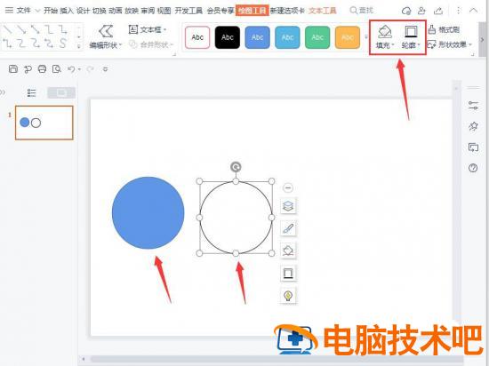Click the rotation handle above the circle
The image size is (489, 366).
pyautogui.click(x=236, y=167)
